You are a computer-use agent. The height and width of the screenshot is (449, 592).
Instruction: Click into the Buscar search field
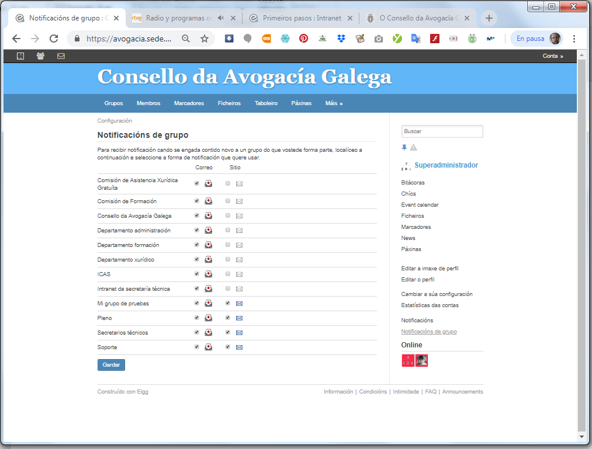click(442, 131)
